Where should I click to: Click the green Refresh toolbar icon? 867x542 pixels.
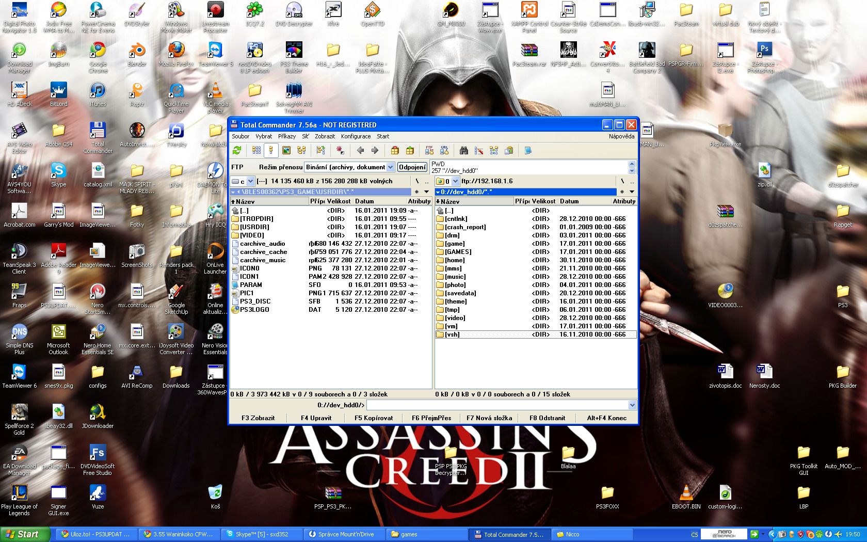click(x=237, y=150)
